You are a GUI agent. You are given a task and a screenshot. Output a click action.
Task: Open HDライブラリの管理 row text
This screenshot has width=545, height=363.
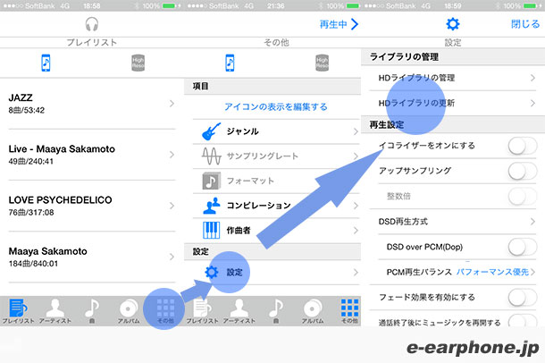tap(416, 78)
